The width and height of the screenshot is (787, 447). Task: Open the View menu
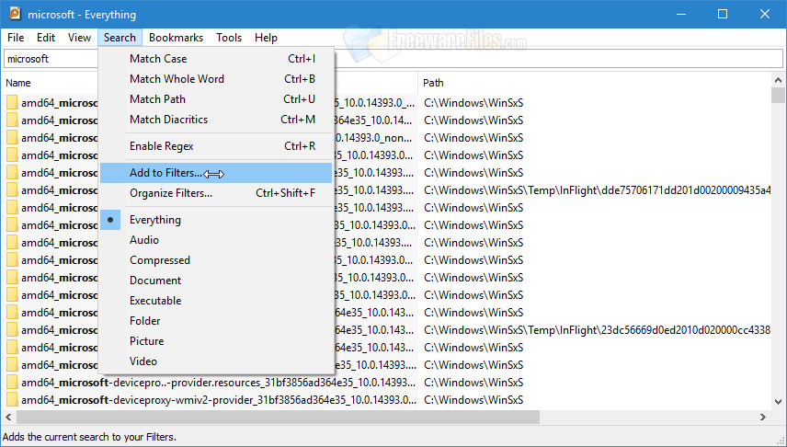(79, 38)
